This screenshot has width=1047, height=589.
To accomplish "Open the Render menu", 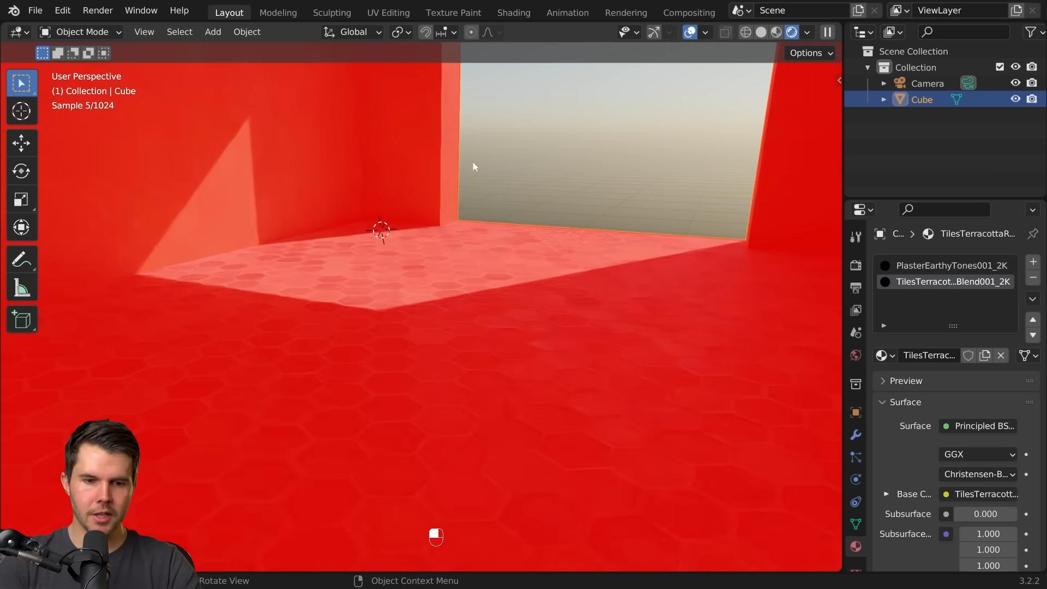I will point(98,10).
